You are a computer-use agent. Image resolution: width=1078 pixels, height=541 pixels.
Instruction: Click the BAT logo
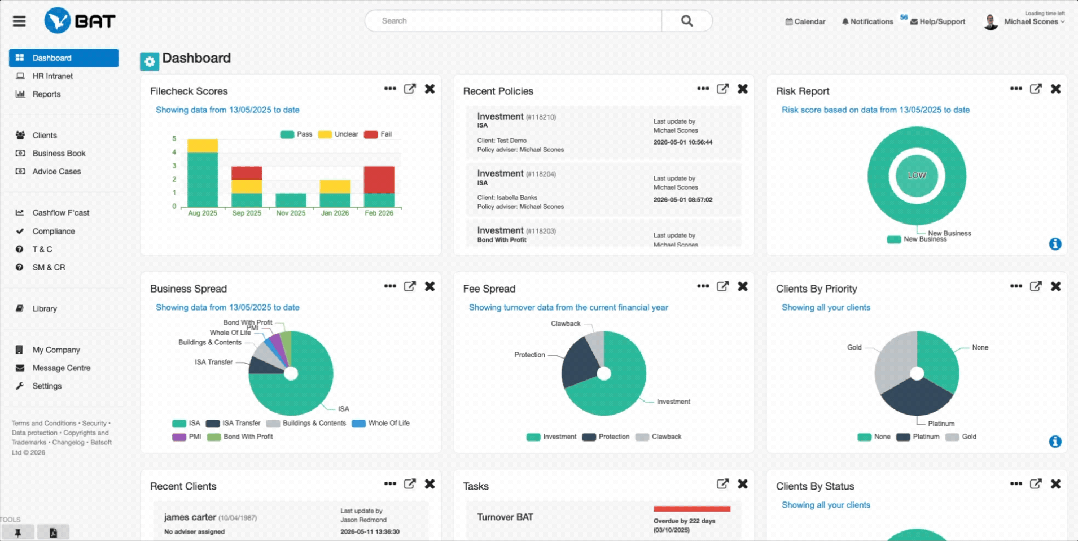80,21
